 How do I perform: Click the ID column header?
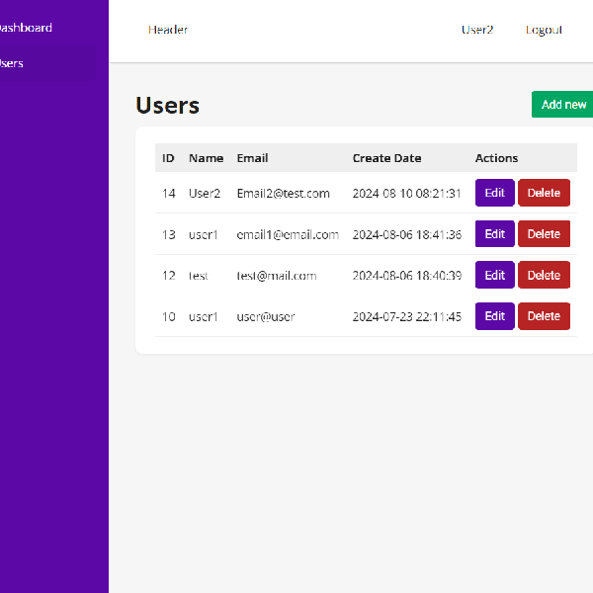[168, 158]
